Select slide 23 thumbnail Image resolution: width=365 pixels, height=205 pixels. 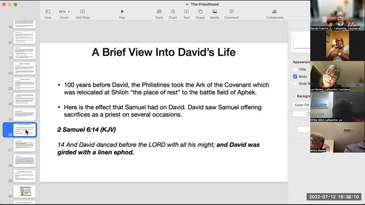[x=25, y=84]
